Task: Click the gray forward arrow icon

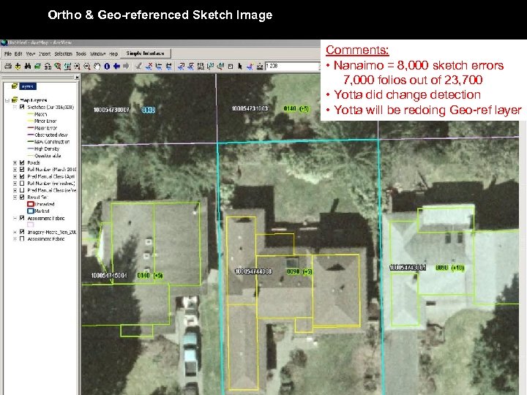Action: pos(127,66)
